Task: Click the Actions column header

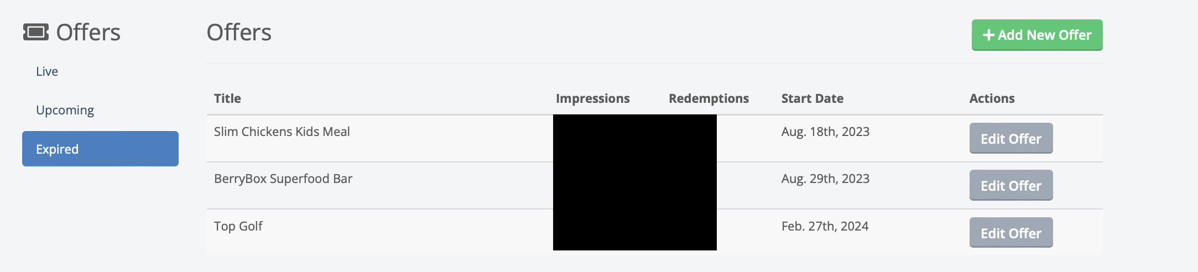Action: [x=992, y=98]
